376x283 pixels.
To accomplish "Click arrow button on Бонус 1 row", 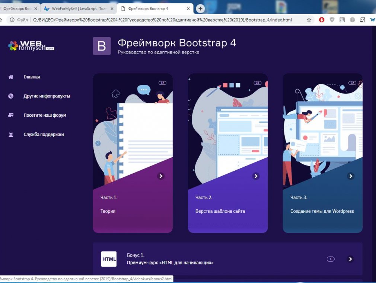I will coord(350,259).
